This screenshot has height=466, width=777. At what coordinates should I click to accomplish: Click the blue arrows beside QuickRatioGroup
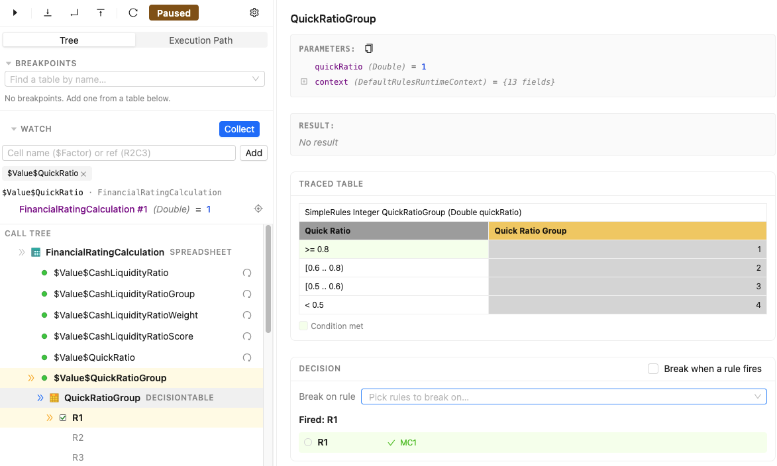point(40,398)
